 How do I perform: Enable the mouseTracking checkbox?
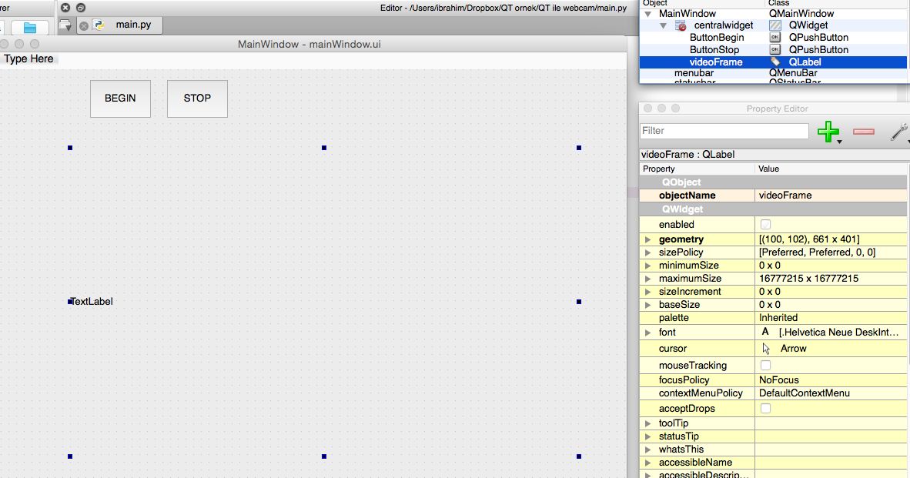pyautogui.click(x=765, y=365)
